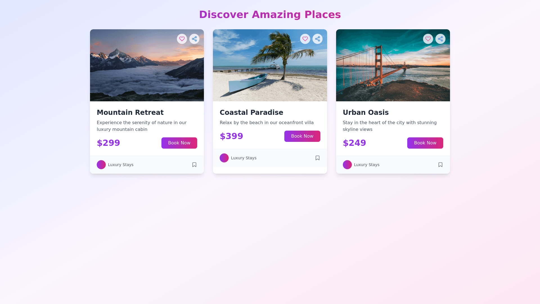
Task: Bookmark the Coastal Paradise listing
Action: 318,158
